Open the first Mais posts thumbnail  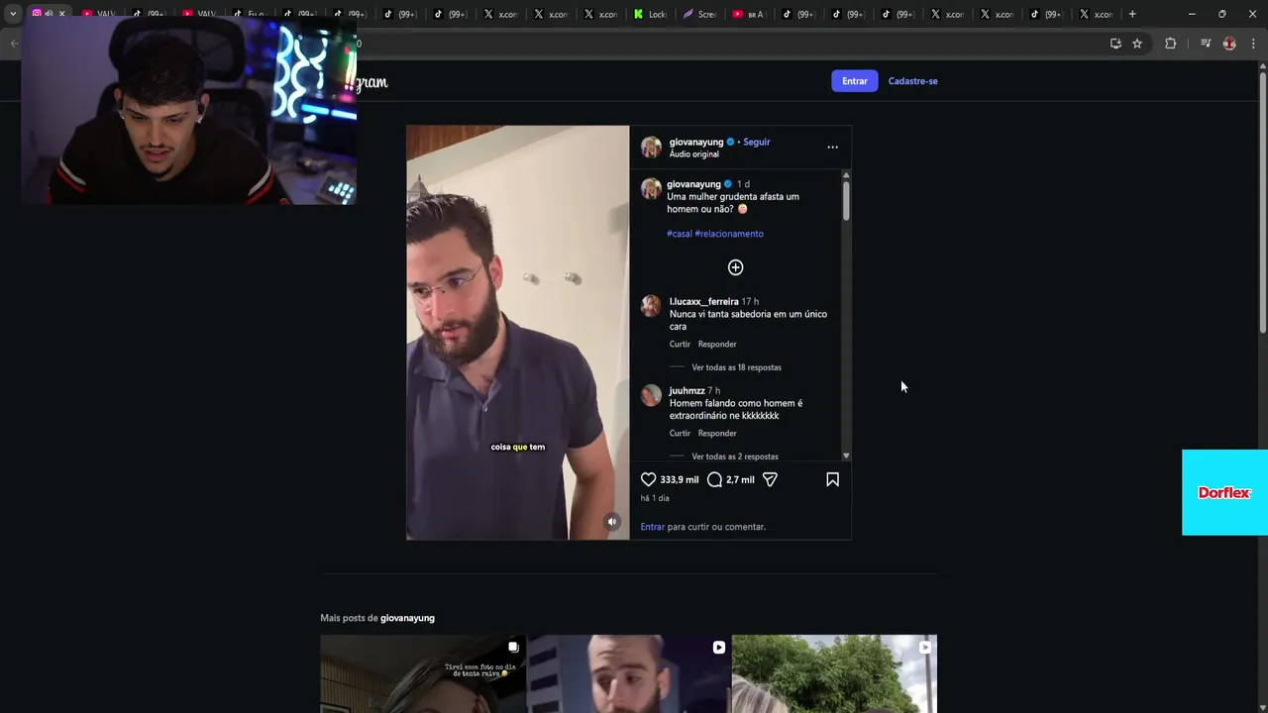(423, 674)
